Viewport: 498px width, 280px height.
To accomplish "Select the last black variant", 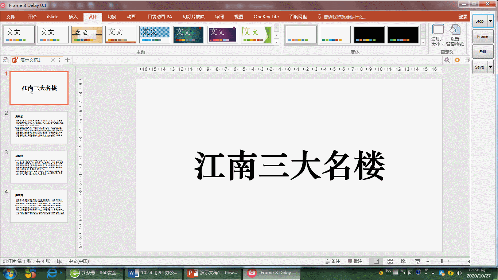I will click(403, 35).
